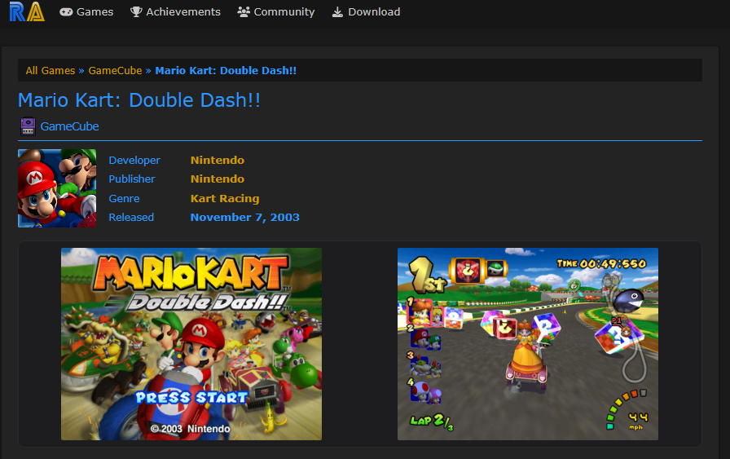The width and height of the screenshot is (730, 459).
Task: Click the gamepad icon beside Games
Action: coord(66,12)
